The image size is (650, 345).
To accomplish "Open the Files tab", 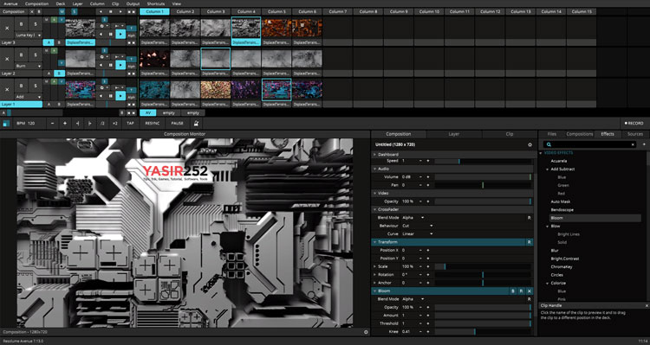I will [552, 134].
